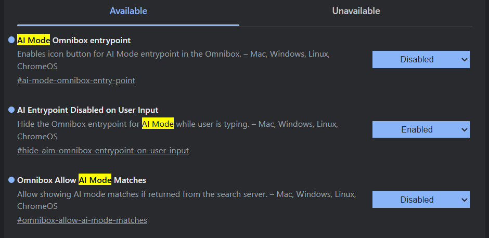The width and height of the screenshot is (489, 238).
Task: Open the #ai-mode-omnibox-entry-point link
Action: click(x=76, y=81)
